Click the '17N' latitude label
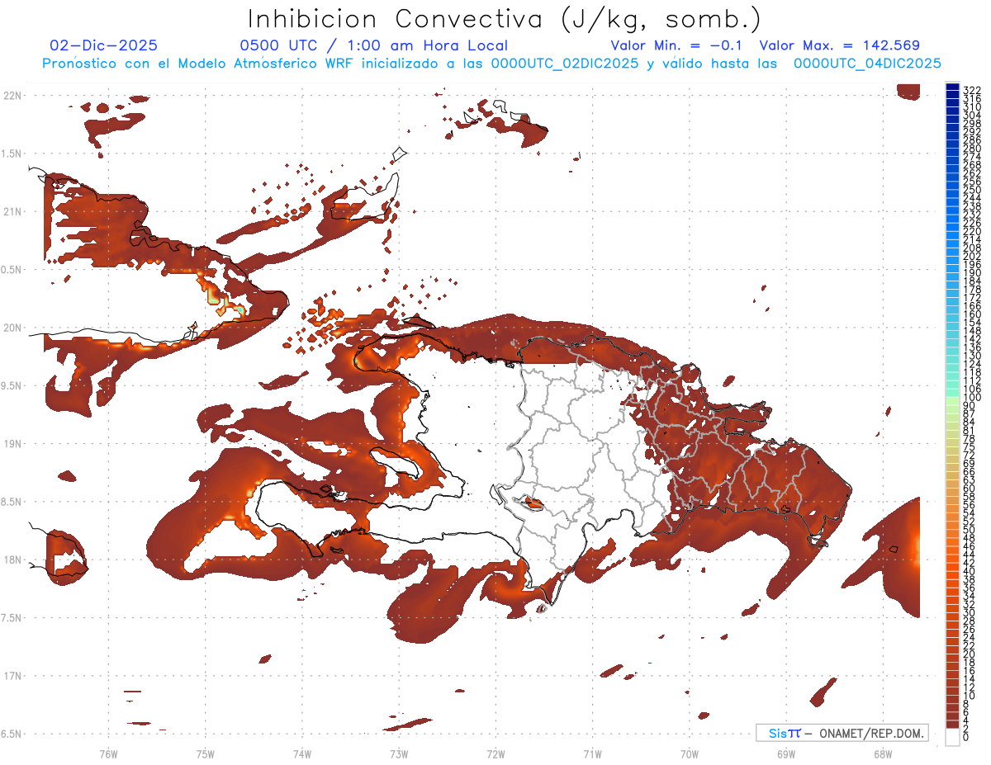This screenshot has width=991, height=765. (12, 676)
